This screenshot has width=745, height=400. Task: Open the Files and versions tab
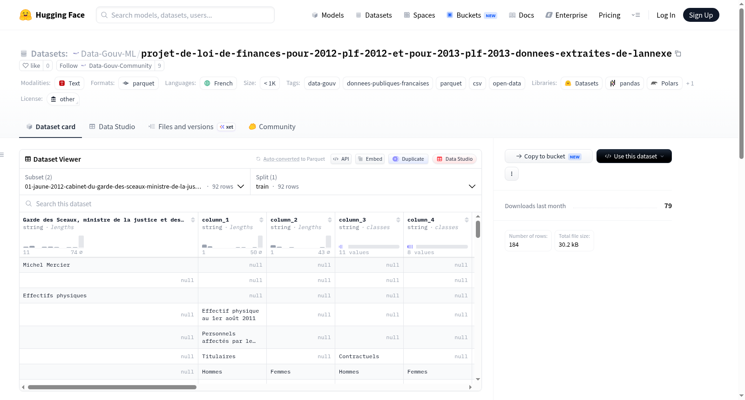[x=192, y=126]
